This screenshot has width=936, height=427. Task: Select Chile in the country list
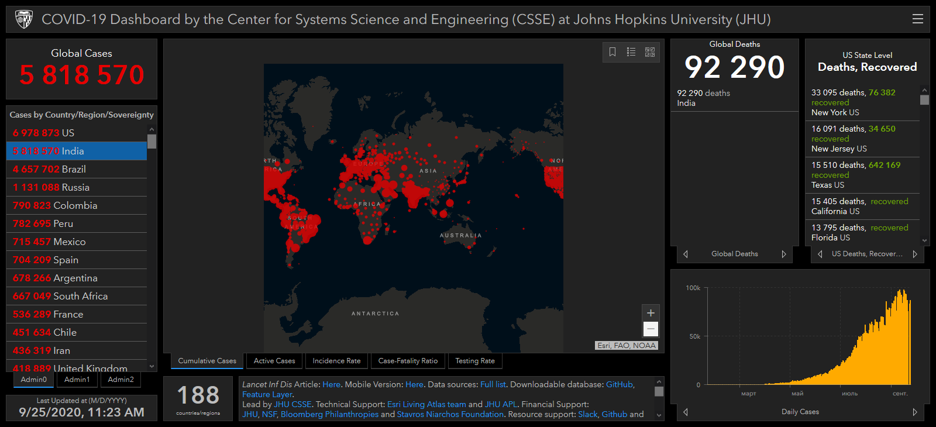77,332
